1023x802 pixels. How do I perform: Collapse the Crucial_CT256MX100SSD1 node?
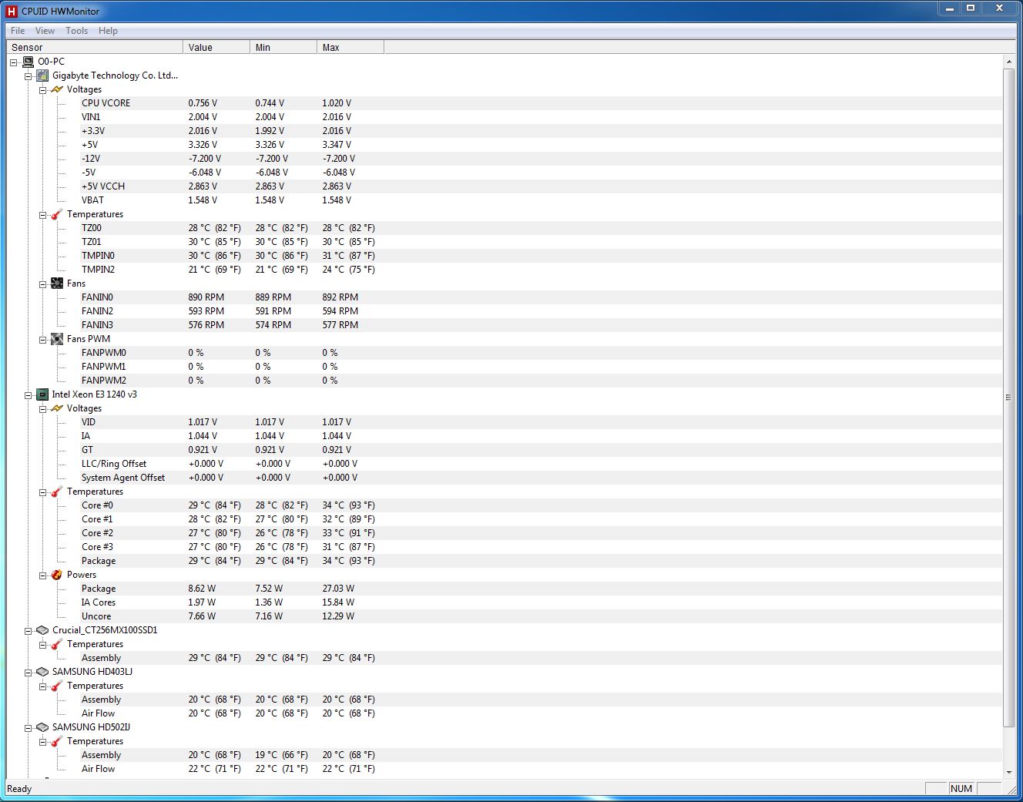point(29,631)
